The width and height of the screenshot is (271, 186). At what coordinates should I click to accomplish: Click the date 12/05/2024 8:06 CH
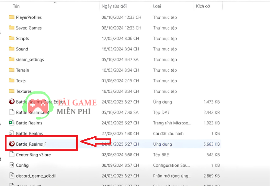click(x=120, y=38)
